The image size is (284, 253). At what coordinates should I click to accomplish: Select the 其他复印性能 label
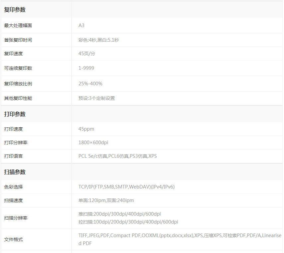[x=18, y=98]
